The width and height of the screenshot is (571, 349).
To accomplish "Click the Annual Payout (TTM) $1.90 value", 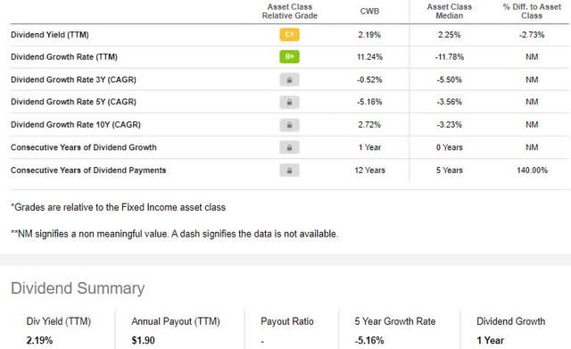I will [143, 341].
